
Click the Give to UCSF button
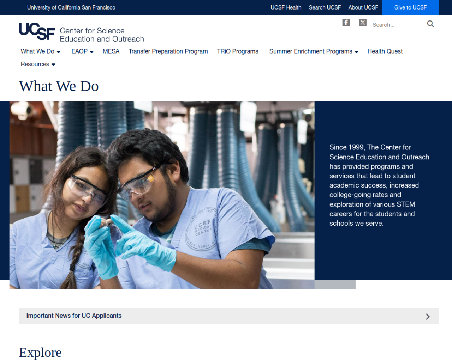(x=410, y=7)
